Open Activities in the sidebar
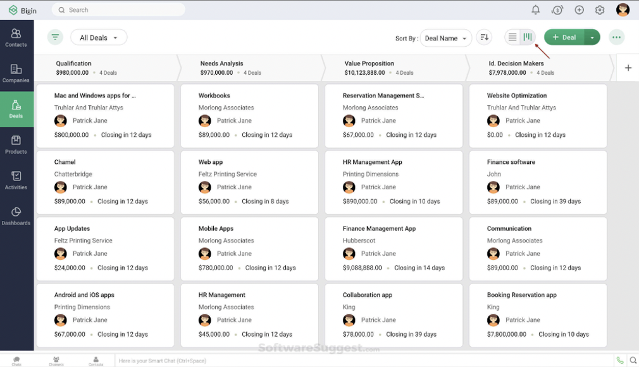This screenshot has height=367, width=639. tap(16, 180)
